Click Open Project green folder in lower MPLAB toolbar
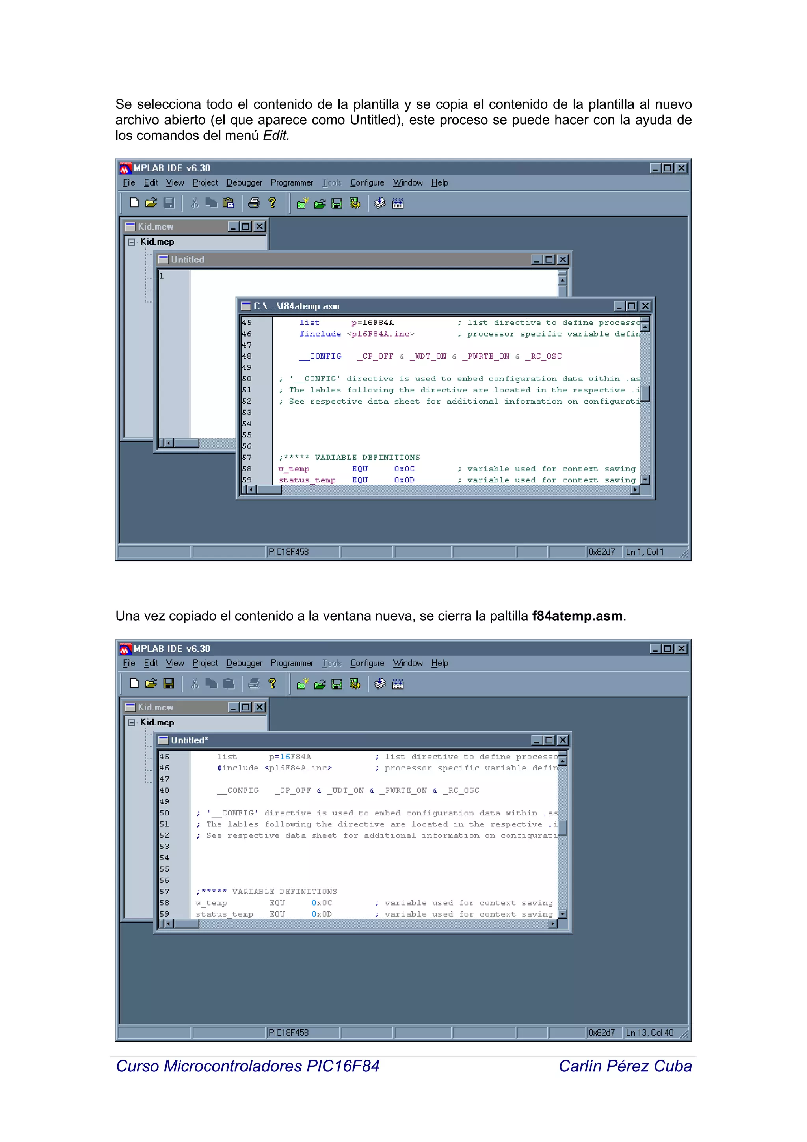This screenshot has width=807, height=1142. pos(319,684)
